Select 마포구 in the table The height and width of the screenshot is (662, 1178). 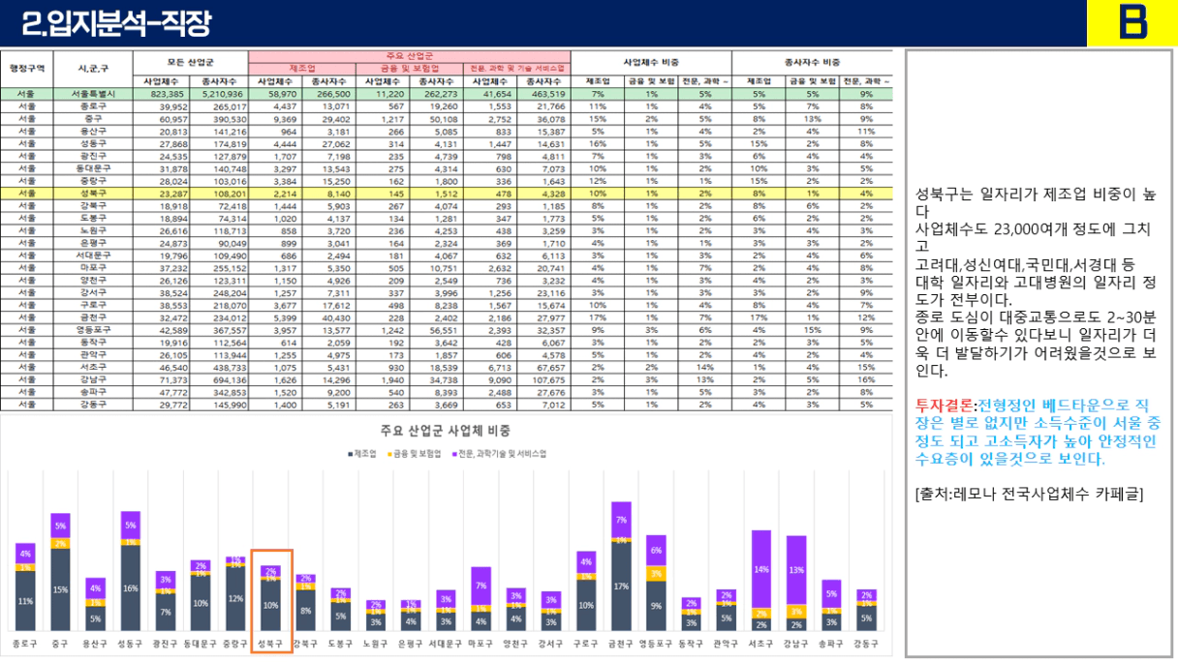coord(94,267)
